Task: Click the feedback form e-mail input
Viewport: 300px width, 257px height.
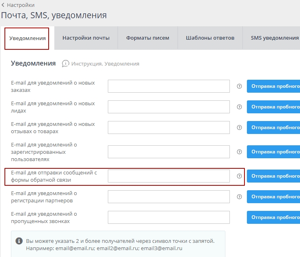Action: point(169,176)
